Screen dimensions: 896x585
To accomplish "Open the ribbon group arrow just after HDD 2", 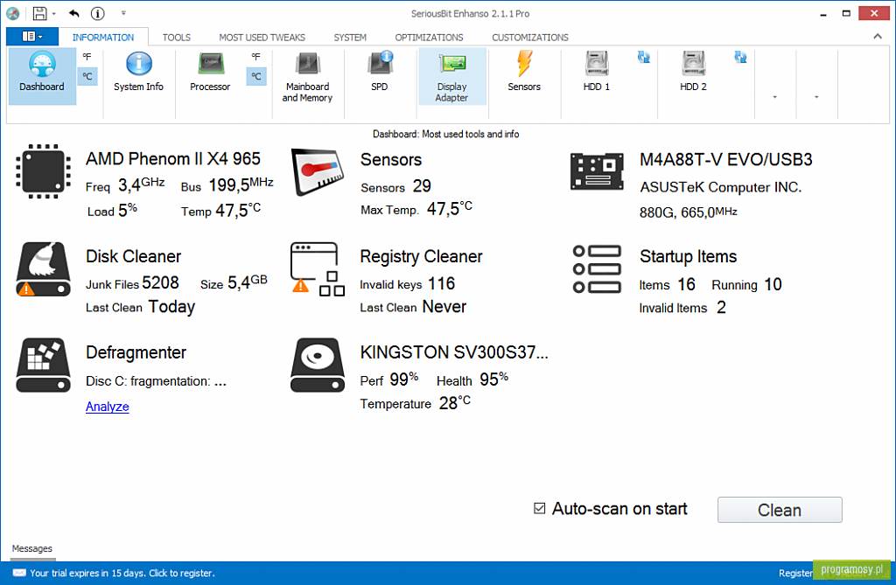I will (x=775, y=97).
